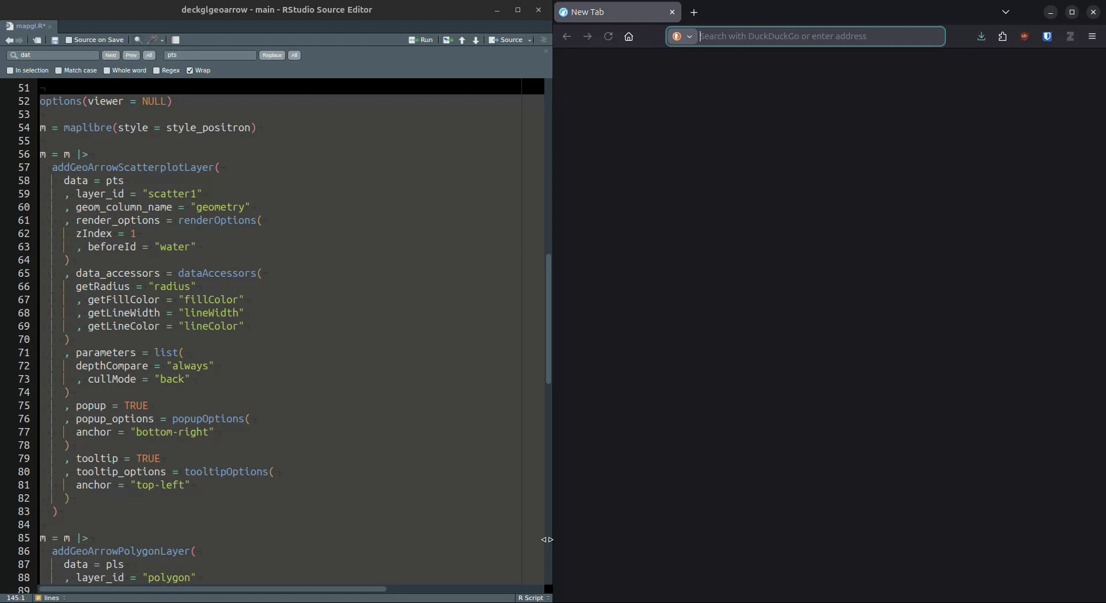
Task: Toggle the Source on Save checkbox
Action: click(69, 40)
